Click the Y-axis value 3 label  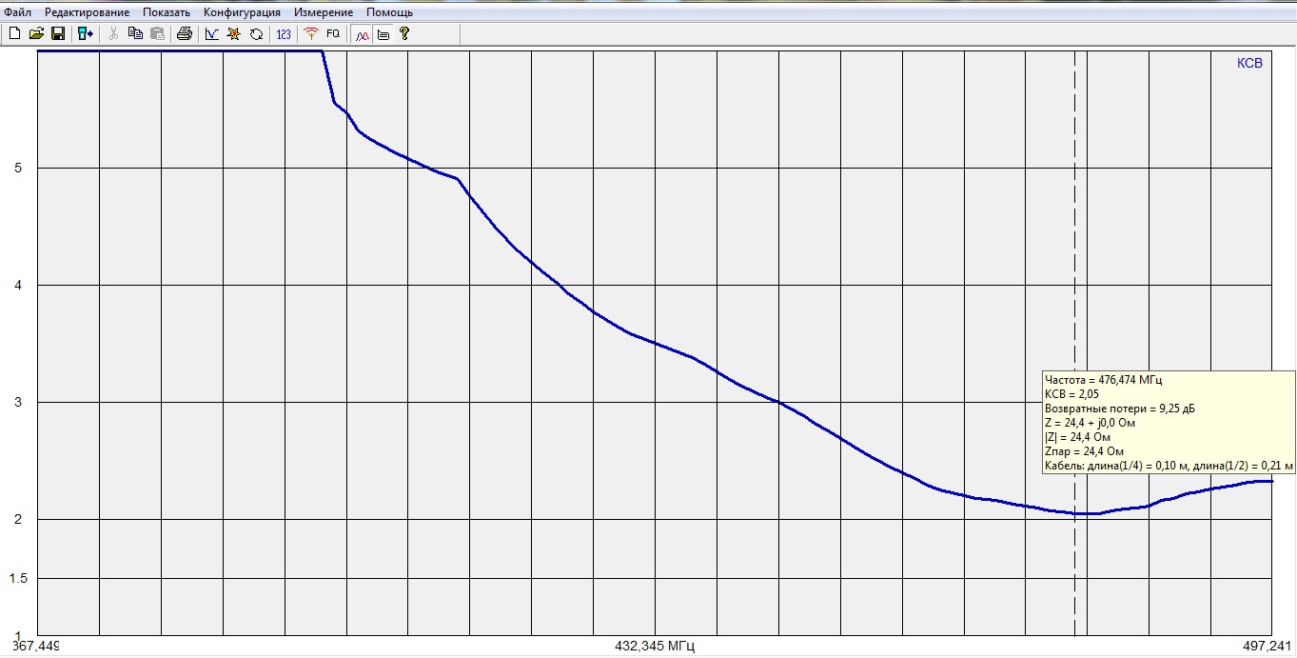pyautogui.click(x=17, y=403)
